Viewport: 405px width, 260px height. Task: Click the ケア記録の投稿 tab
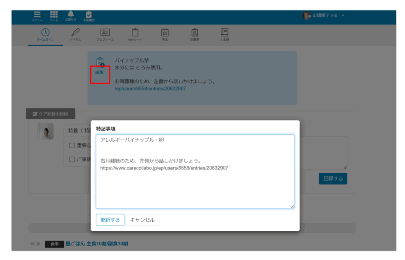50,114
